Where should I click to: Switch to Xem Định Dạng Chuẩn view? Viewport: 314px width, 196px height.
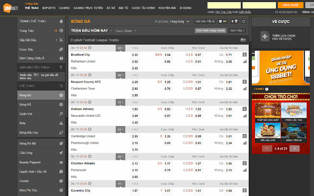click(x=210, y=30)
